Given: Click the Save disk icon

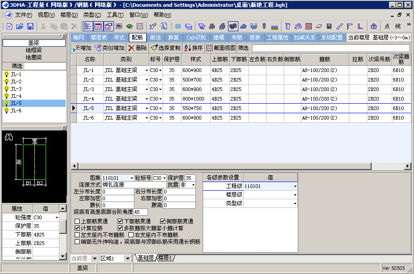Looking at the screenshot, I should pos(30,26).
